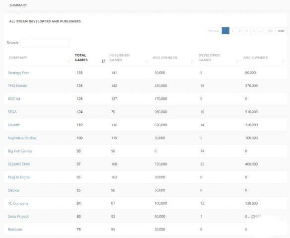
Task: Open the THQ Nordic company link
Action: [x=17, y=85]
